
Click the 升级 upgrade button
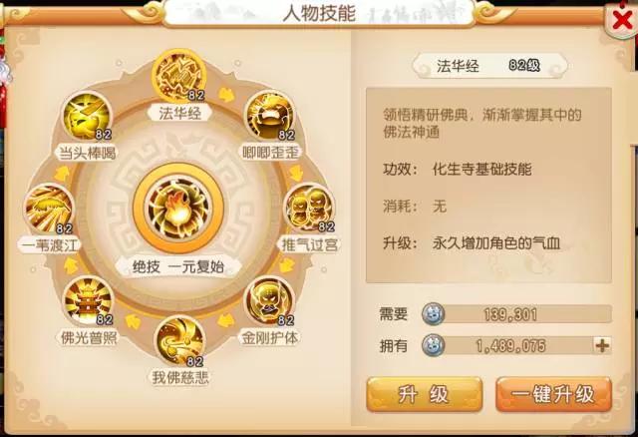425,394
